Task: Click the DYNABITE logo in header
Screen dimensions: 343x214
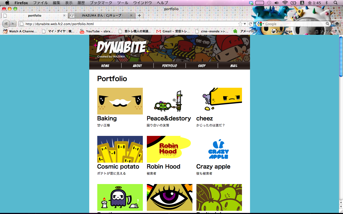Action: point(121,48)
